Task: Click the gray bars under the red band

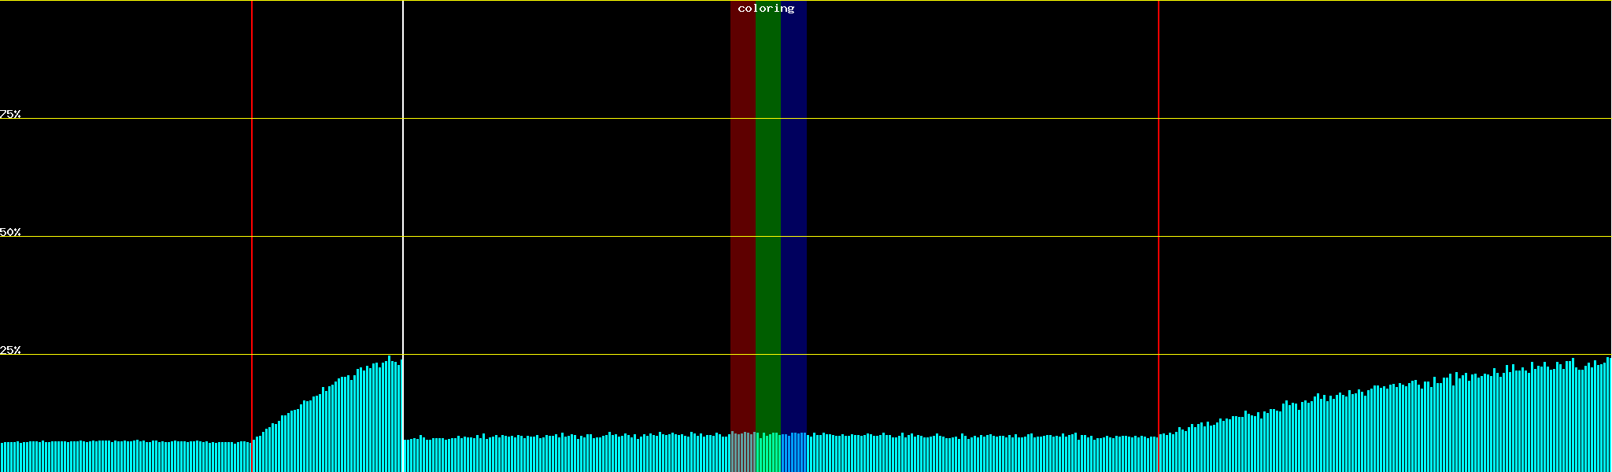Action: point(742,452)
